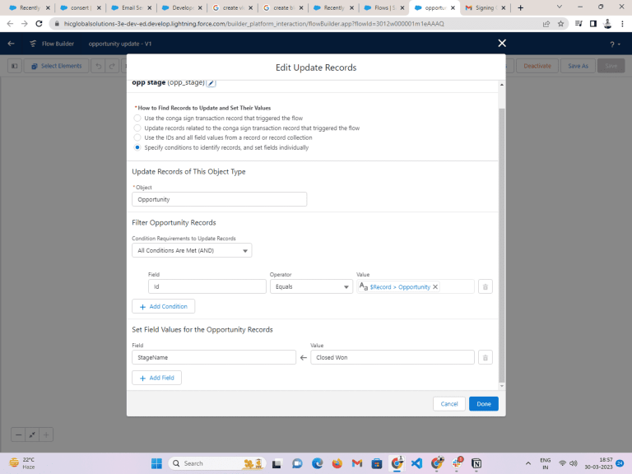The image size is (632, 474).
Task: Click Add Field button
Action: (157, 378)
